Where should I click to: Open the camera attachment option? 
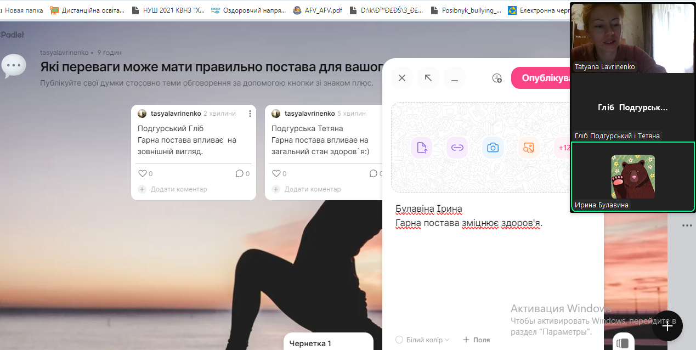tap(493, 148)
